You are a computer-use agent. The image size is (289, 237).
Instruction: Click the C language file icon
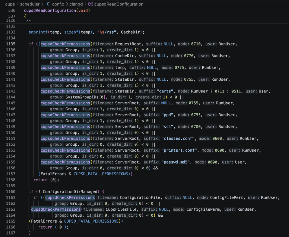click(48, 4)
